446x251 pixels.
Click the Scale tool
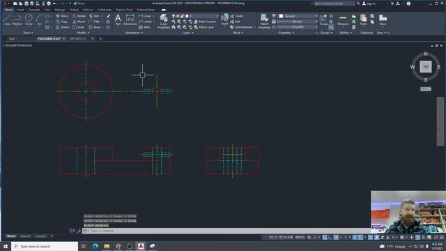78,27
